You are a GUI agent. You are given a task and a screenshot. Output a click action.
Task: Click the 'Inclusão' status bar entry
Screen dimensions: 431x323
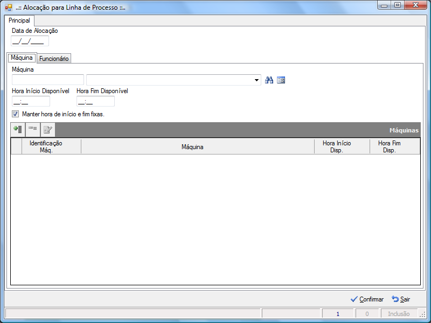(399, 314)
